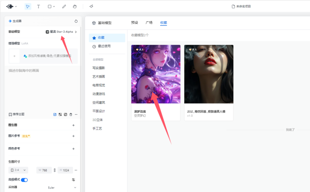This screenshot has height=192, width=310.
Task: Click the v1.0 version label
Action: pos(190,116)
